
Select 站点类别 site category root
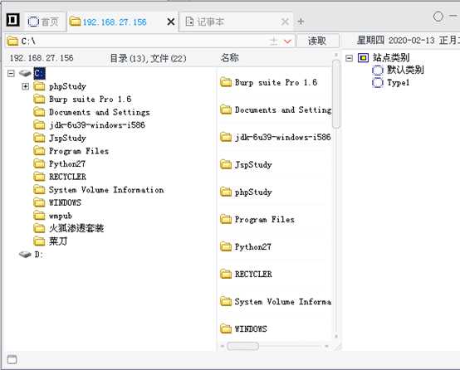click(x=391, y=57)
